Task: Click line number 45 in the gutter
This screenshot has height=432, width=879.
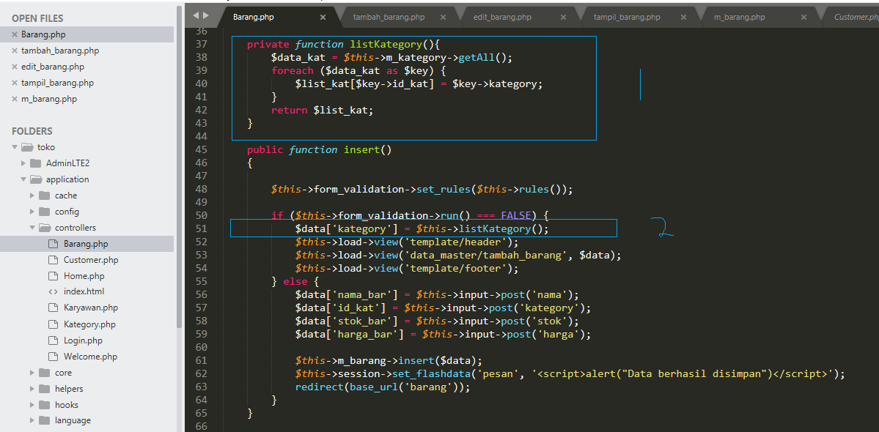Action: click(x=202, y=150)
